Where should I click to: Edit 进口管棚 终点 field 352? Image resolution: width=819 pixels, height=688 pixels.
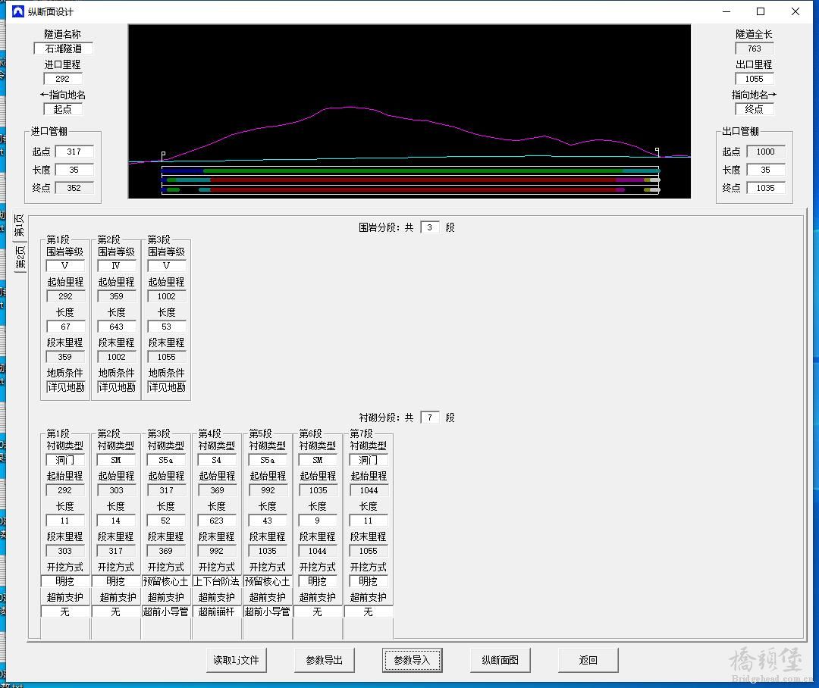(x=74, y=188)
